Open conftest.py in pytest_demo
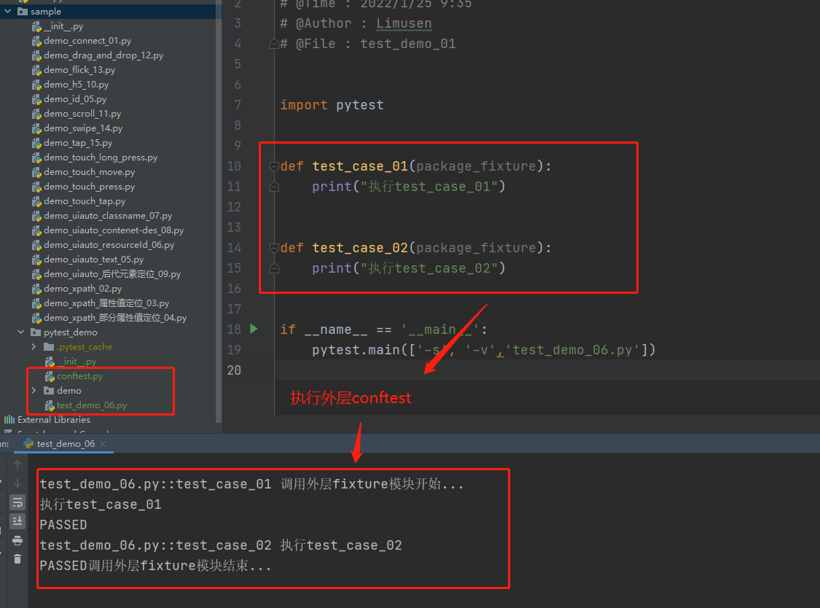This screenshot has width=820, height=608. tap(80, 376)
